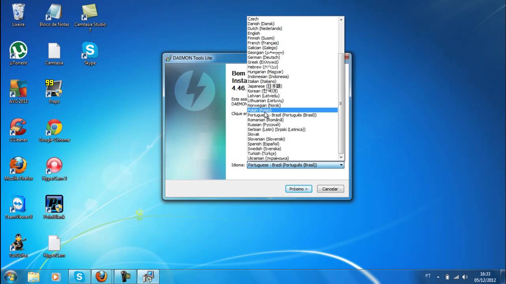Open AVG 2013 desktop icon
The width and height of the screenshot is (506, 284).
point(18,92)
